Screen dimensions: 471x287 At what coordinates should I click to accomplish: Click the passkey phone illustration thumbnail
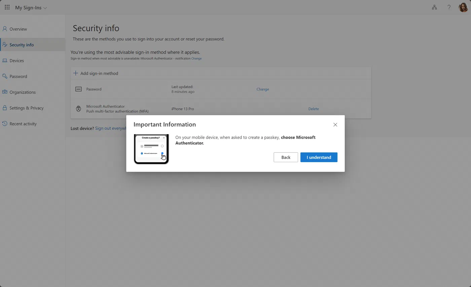151,149
